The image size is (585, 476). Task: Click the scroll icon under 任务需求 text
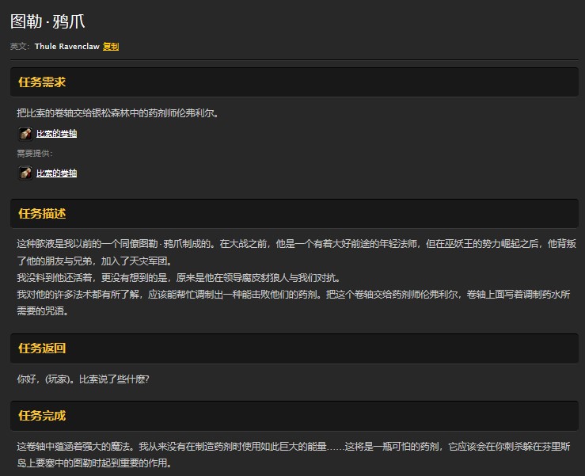click(x=25, y=134)
